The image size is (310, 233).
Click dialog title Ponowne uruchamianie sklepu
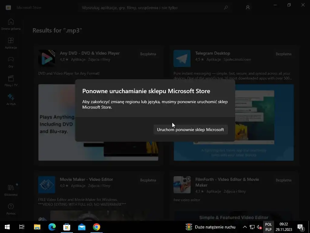pyautogui.click(x=146, y=91)
